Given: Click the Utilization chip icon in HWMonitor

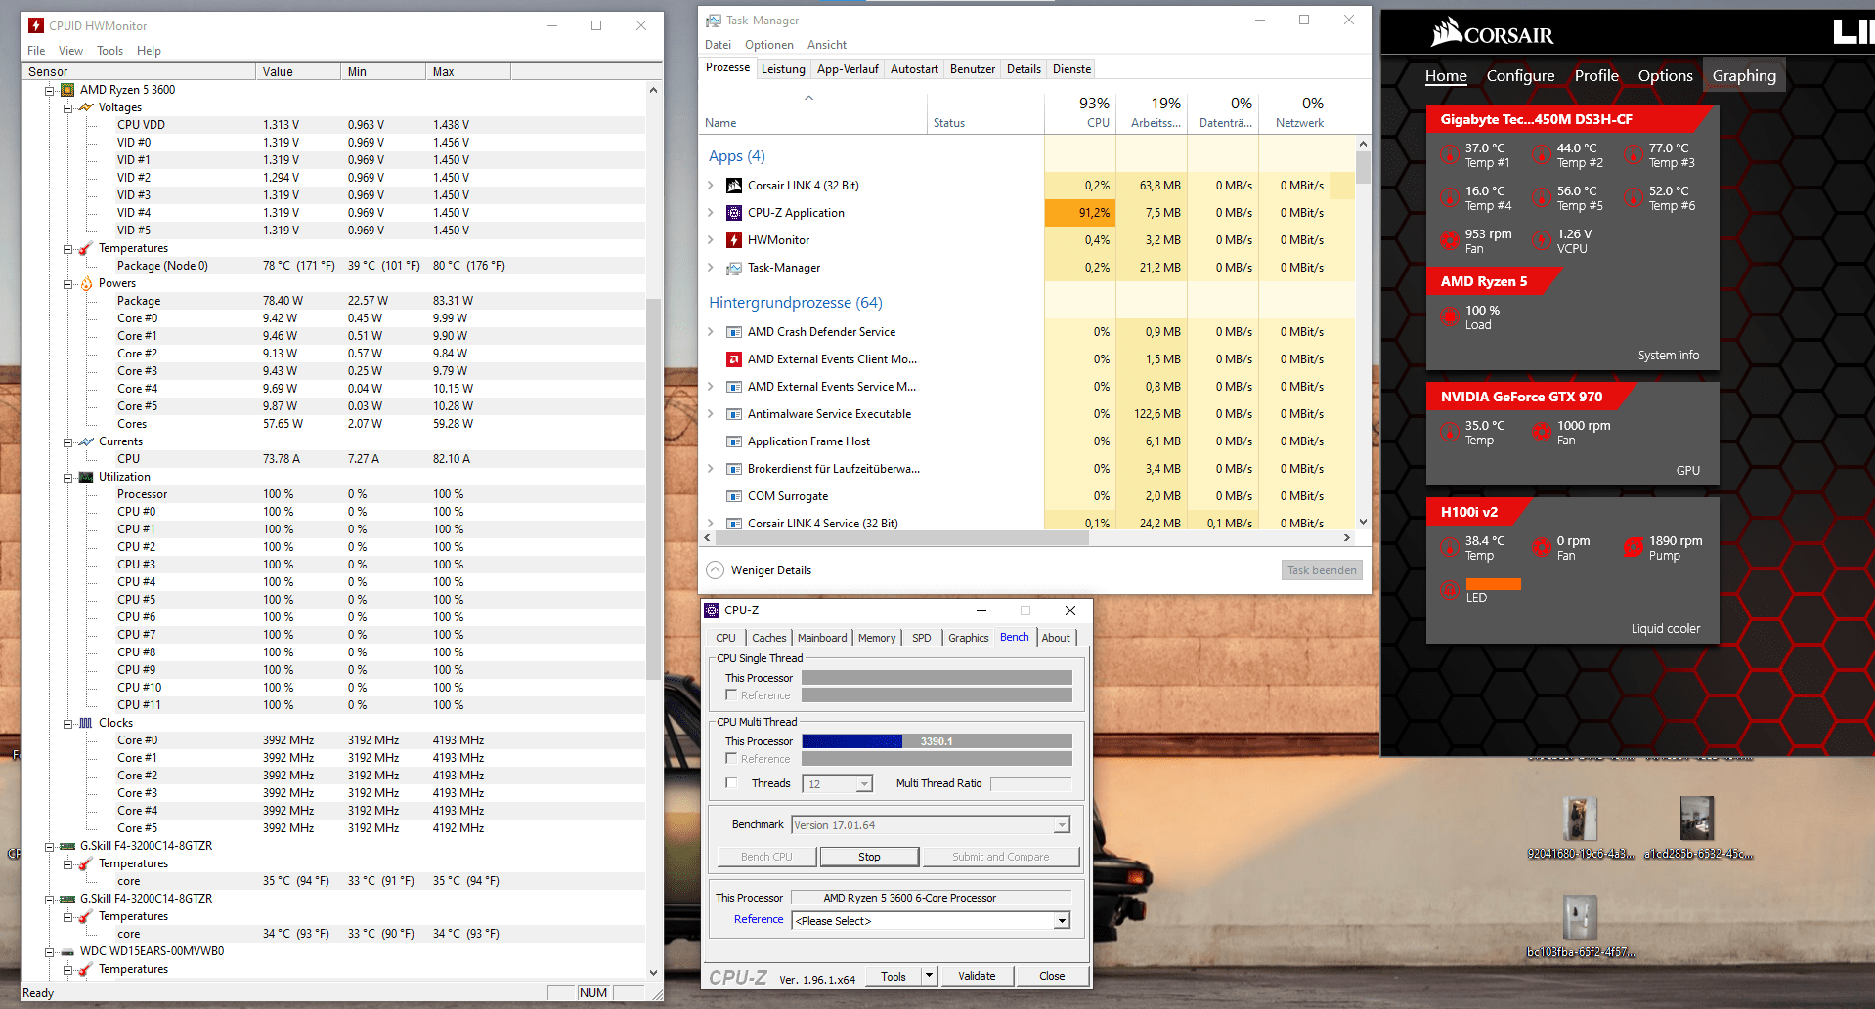Looking at the screenshot, I should [x=86, y=477].
